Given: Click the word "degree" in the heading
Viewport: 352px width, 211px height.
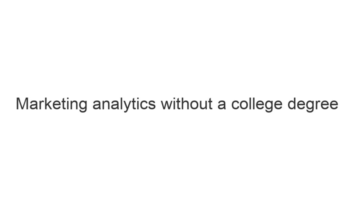Looking at the screenshot, I should (x=313, y=104).
